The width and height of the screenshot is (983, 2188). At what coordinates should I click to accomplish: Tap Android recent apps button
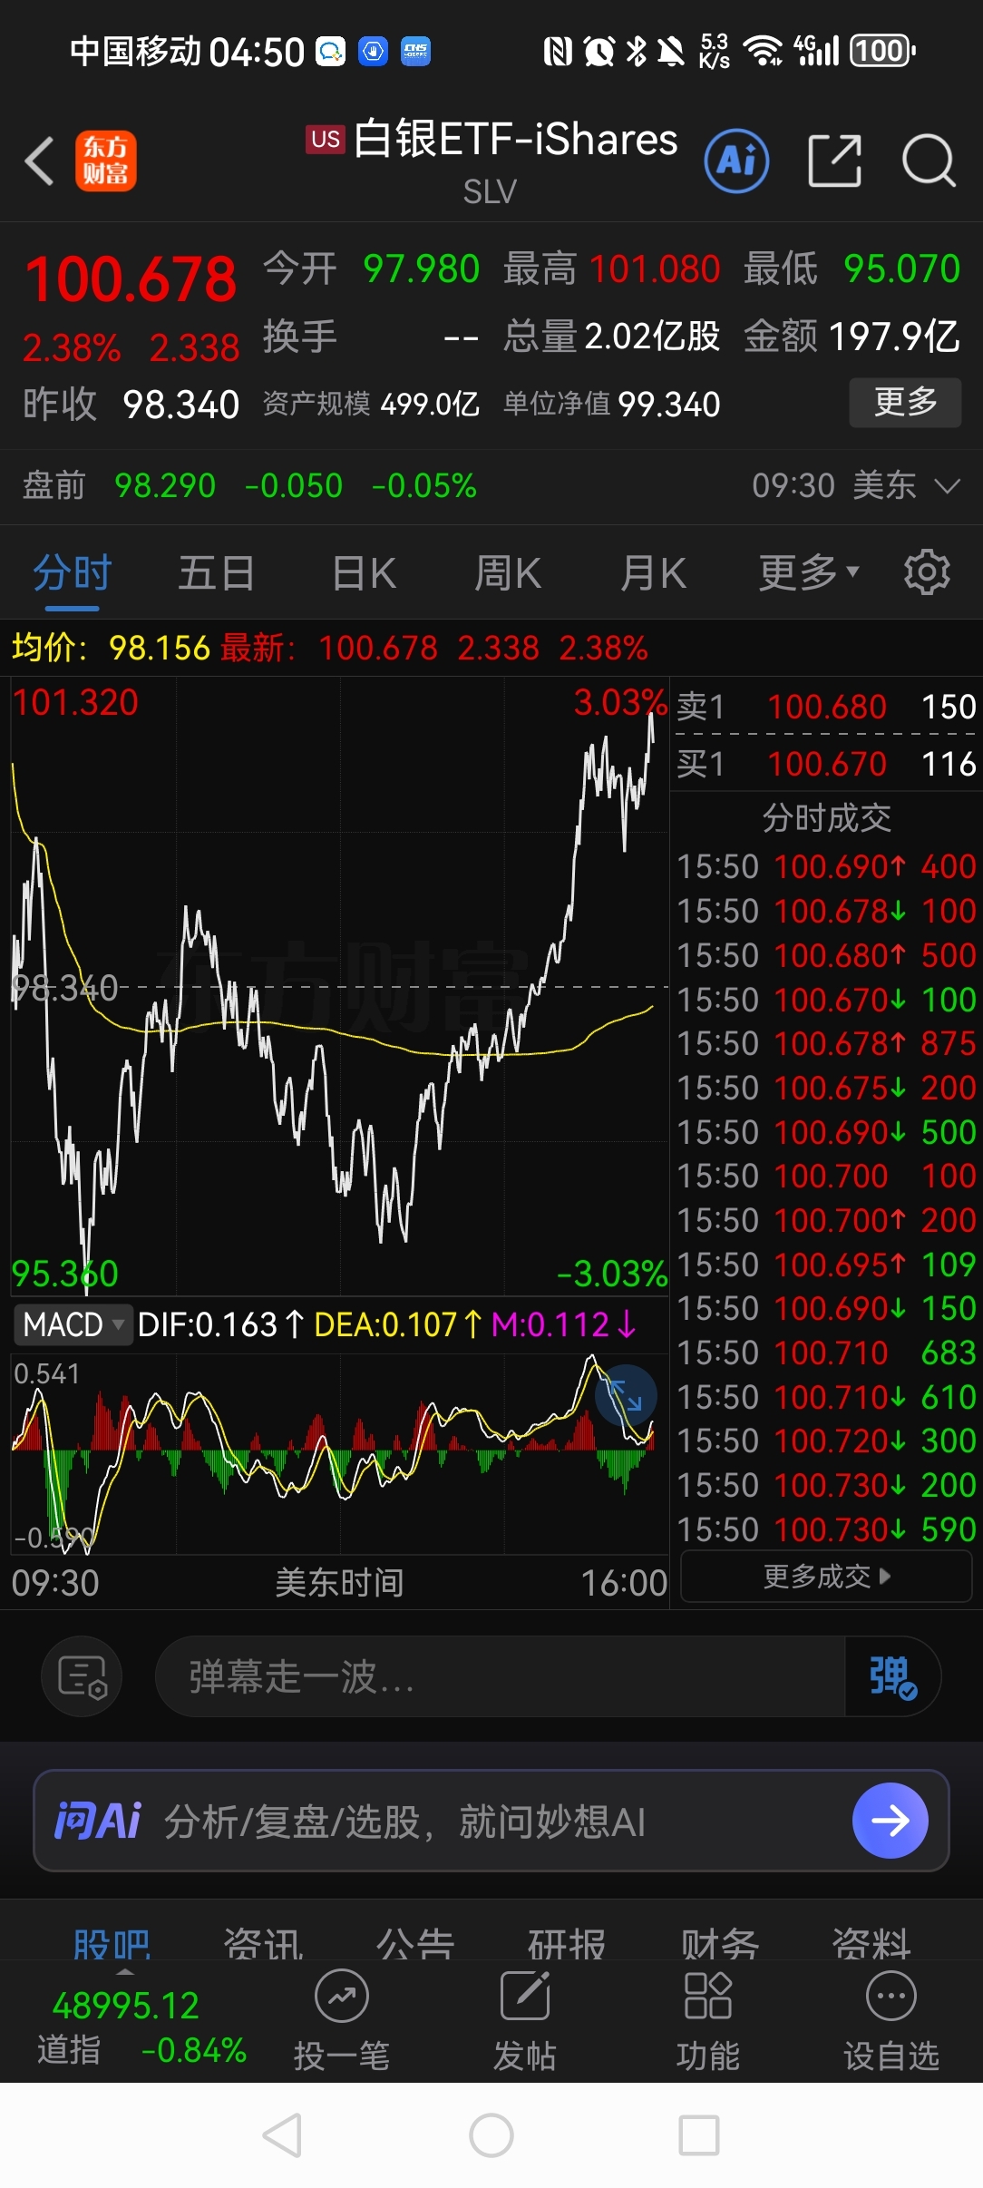[x=699, y=2135]
